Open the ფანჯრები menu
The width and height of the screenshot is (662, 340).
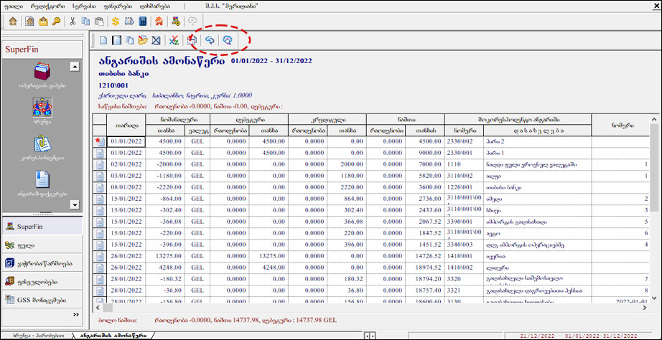[x=117, y=6]
